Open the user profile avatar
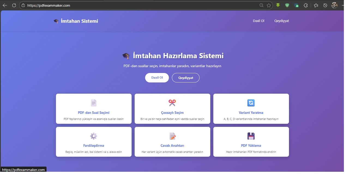This screenshot has width=349, height=196. click(335, 5)
